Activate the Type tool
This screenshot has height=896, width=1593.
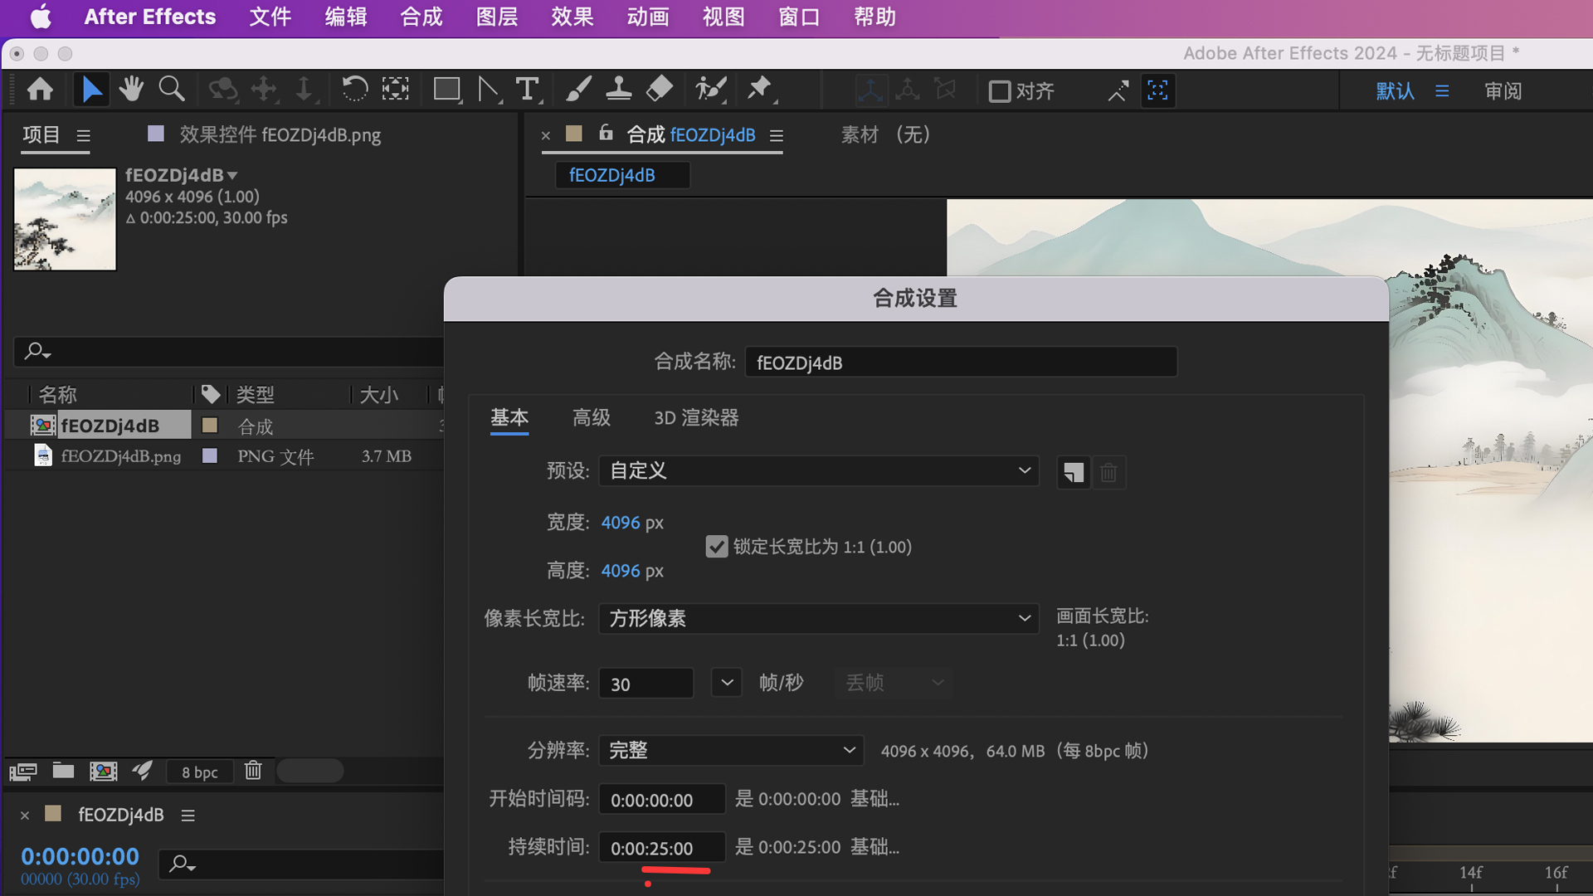pyautogui.click(x=529, y=89)
